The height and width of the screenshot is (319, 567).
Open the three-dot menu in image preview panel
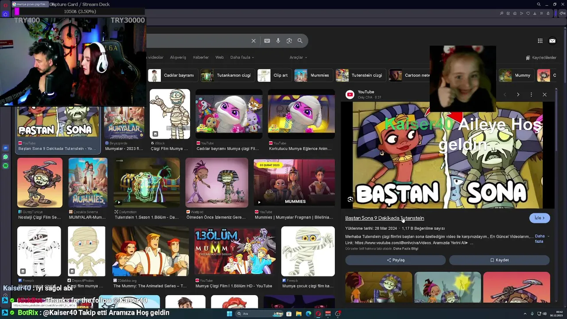click(531, 94)
